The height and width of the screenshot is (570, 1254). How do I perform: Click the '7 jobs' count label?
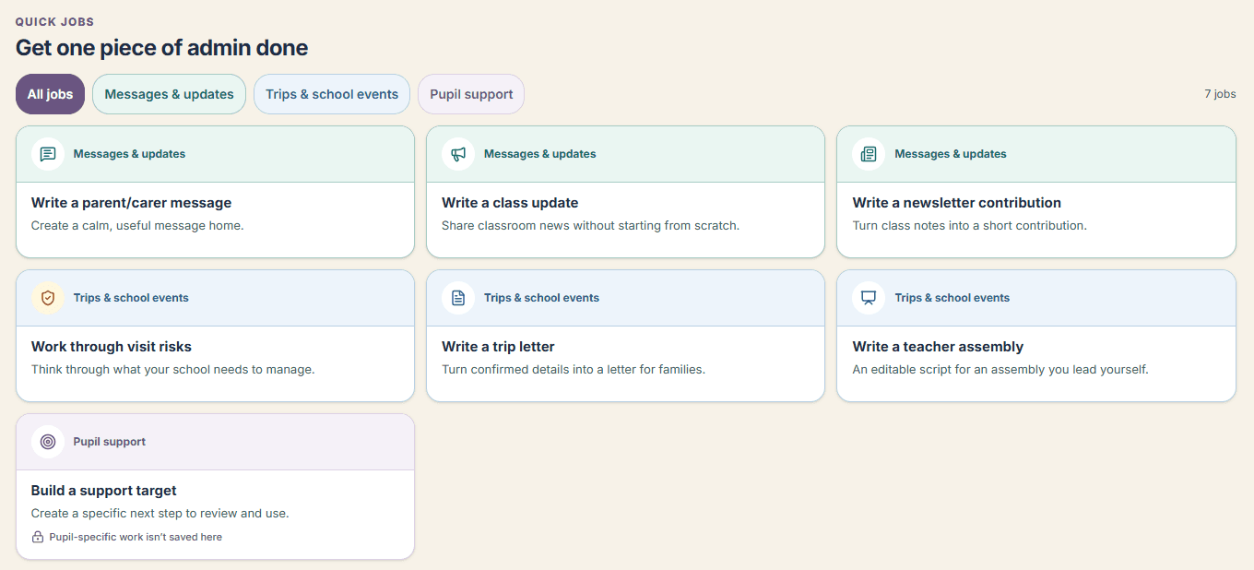coord(1220,94)
